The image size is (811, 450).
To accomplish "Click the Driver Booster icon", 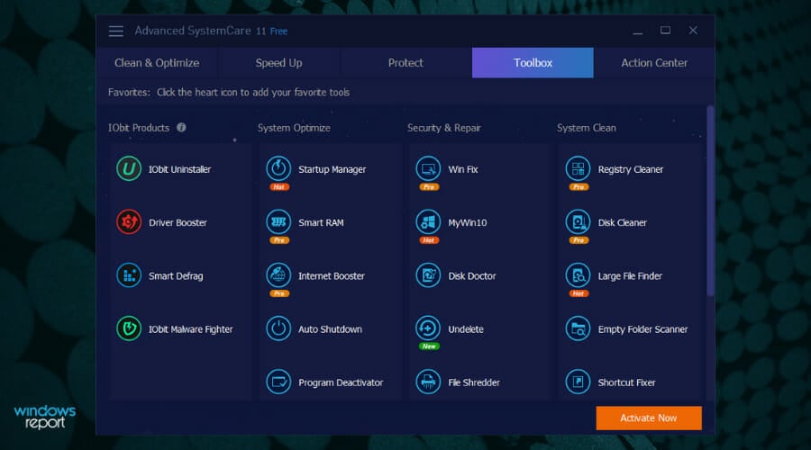I will tap(129, 221).
